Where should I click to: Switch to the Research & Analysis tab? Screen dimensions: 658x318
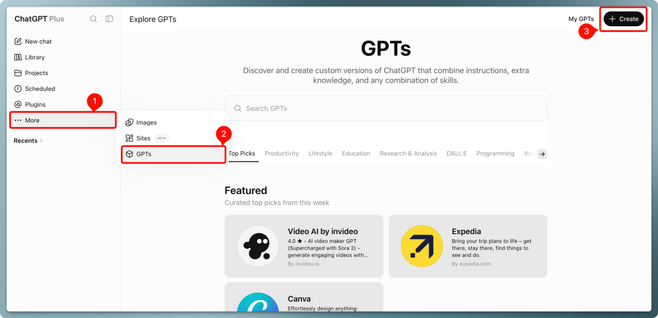pyautogui.click(x=408, y=154)
